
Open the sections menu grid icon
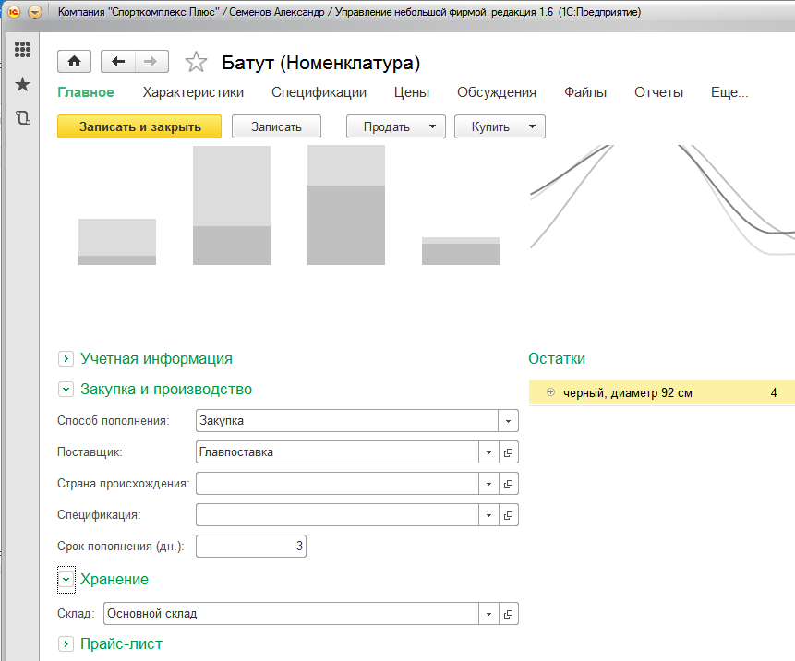23,51
